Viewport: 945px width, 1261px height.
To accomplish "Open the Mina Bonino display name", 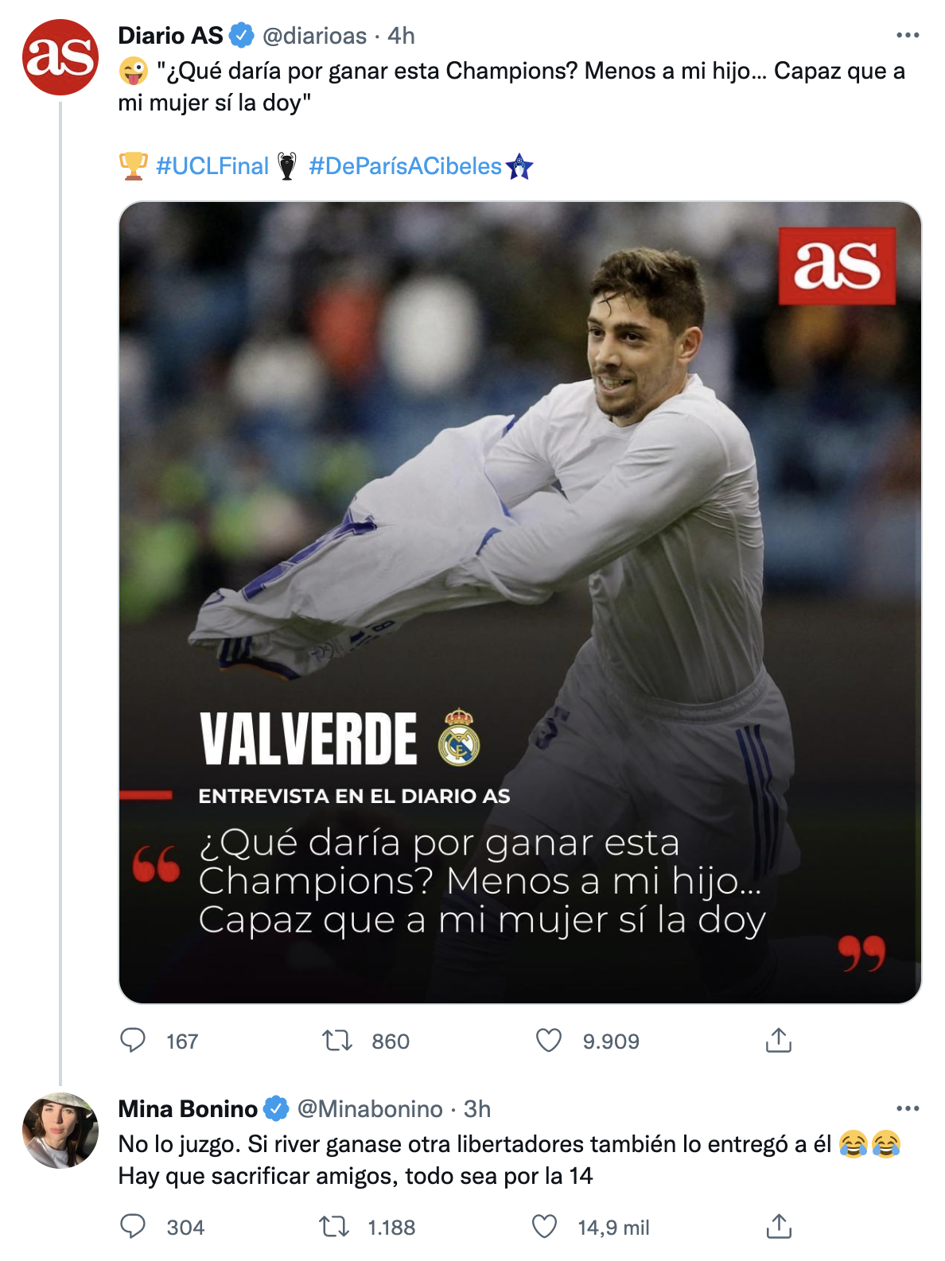I will click(x=188, y=1108).
